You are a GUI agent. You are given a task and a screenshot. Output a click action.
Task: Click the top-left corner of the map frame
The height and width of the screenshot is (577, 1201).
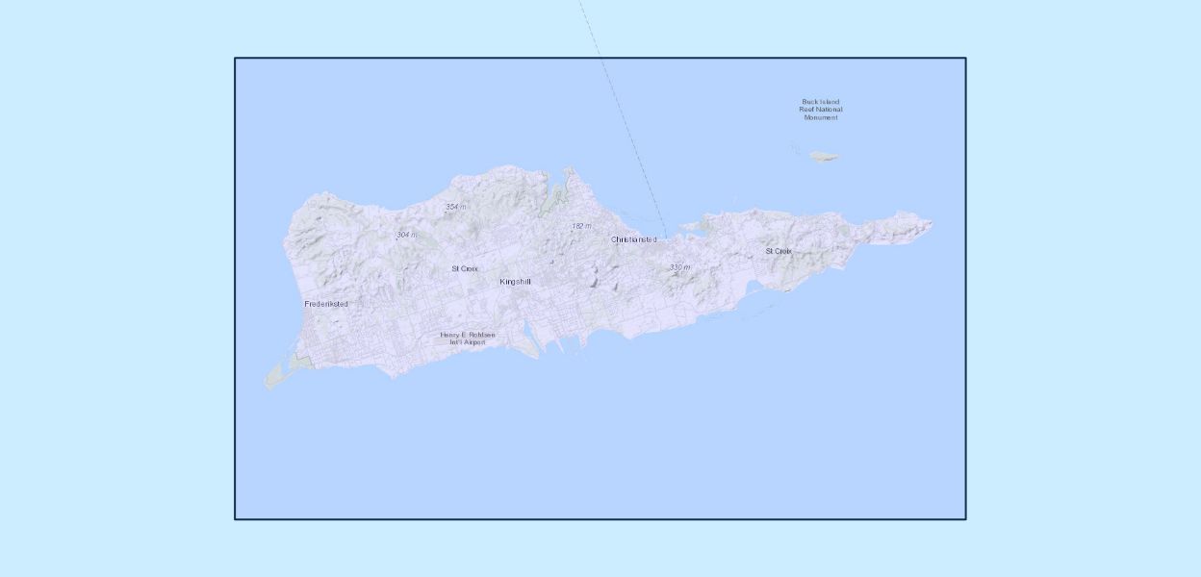pos(236,59)
